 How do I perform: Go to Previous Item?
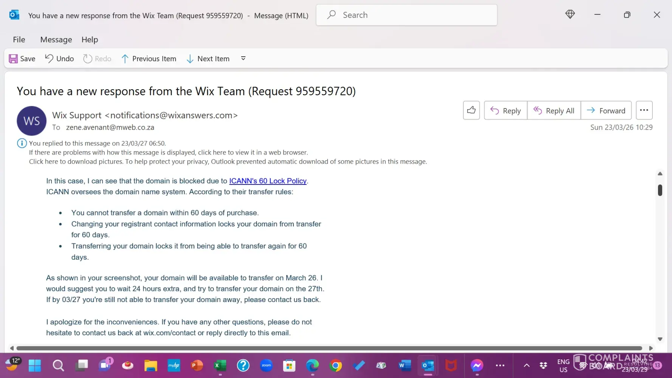click(x=149, y=59)
